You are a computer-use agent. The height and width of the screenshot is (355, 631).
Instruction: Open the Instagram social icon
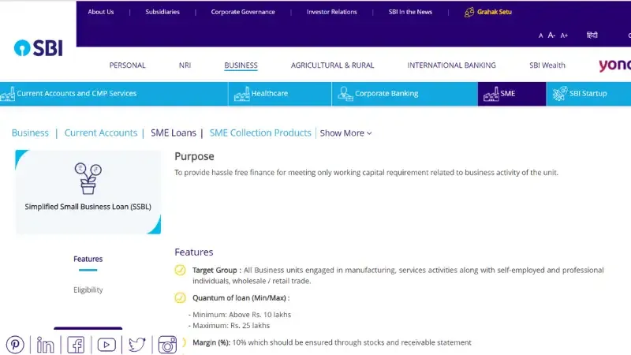(167, 345)
